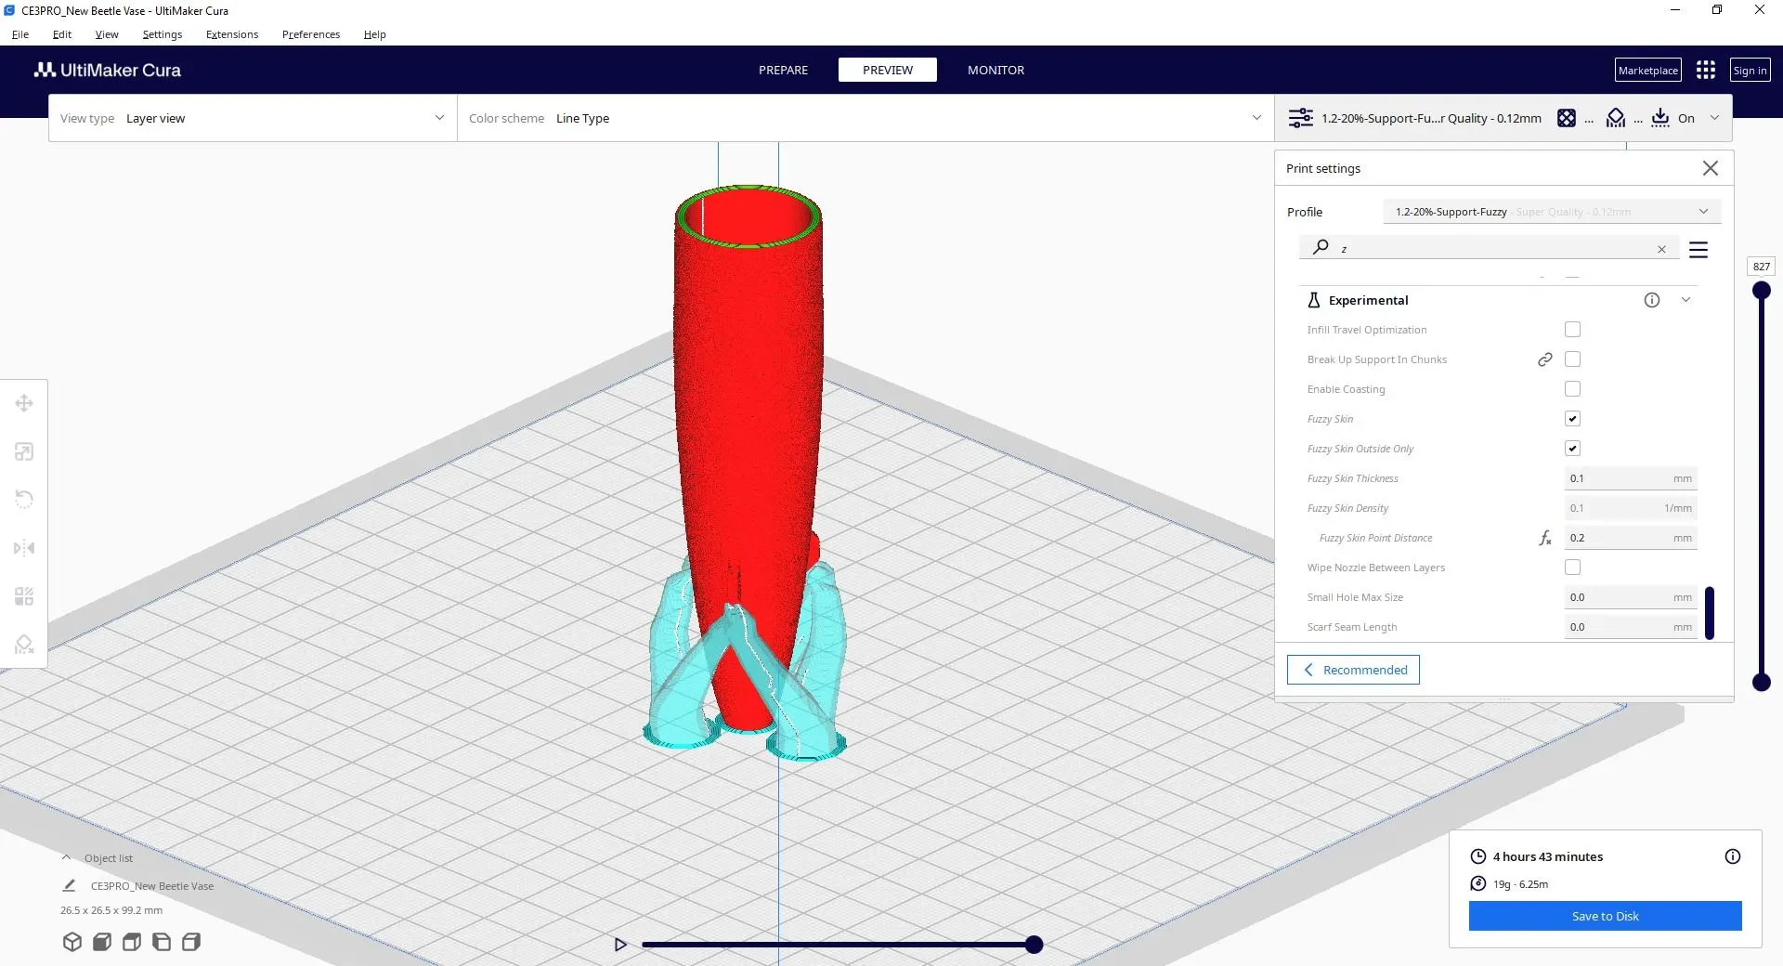Click the pencil icon to rename the model

[69, 885]
